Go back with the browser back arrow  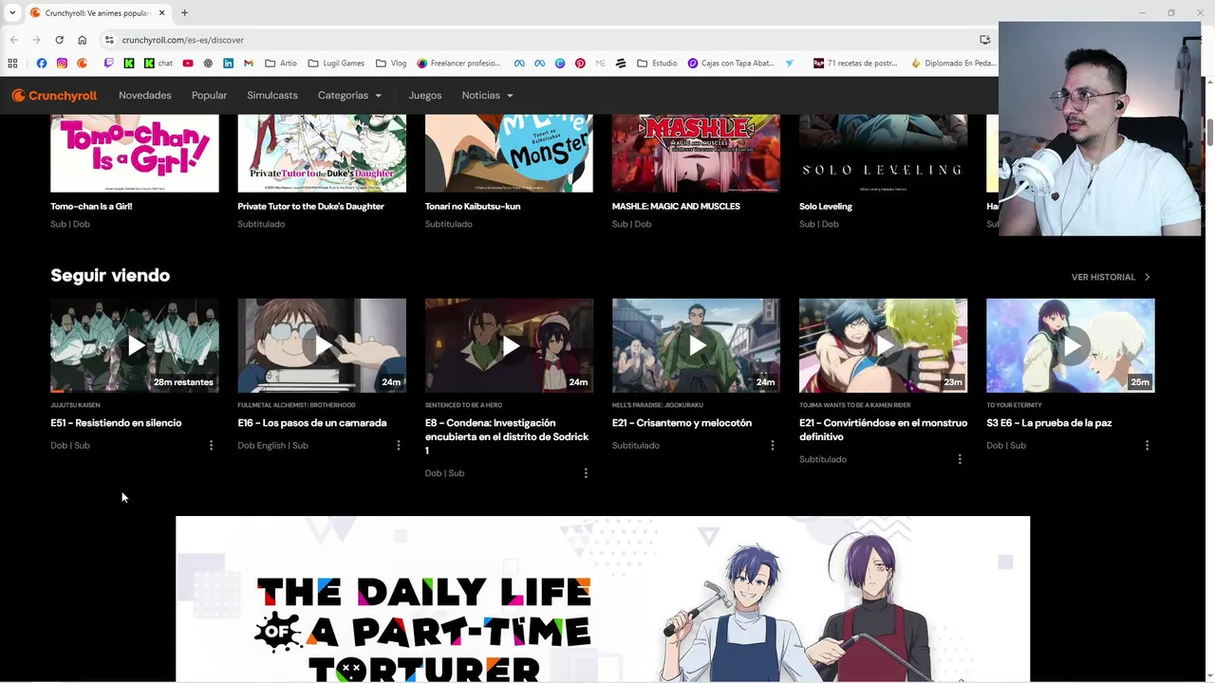(x=14, y=40)
